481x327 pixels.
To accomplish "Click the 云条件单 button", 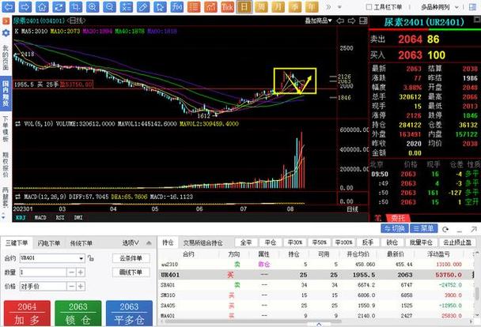I will (131, 258).
